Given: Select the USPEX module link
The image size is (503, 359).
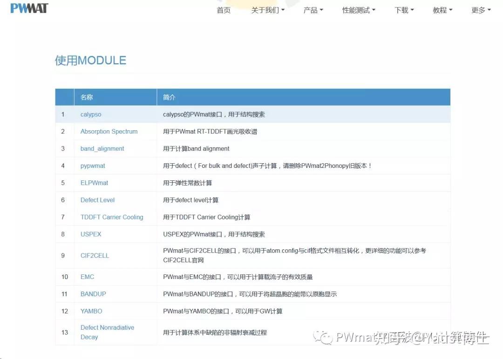Looking at the screenshot, I should [90, 234].
